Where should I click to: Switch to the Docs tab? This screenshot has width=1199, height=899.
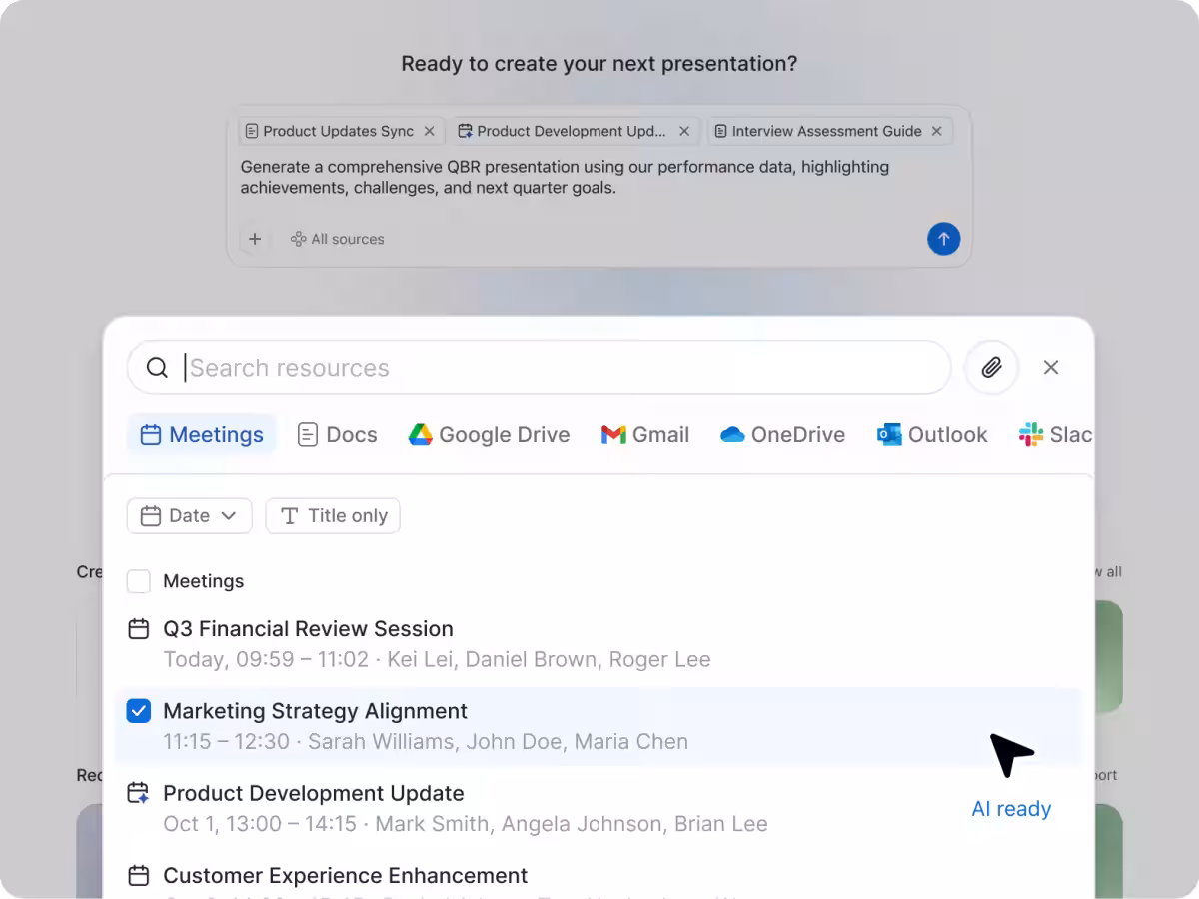tap(338, 434)
